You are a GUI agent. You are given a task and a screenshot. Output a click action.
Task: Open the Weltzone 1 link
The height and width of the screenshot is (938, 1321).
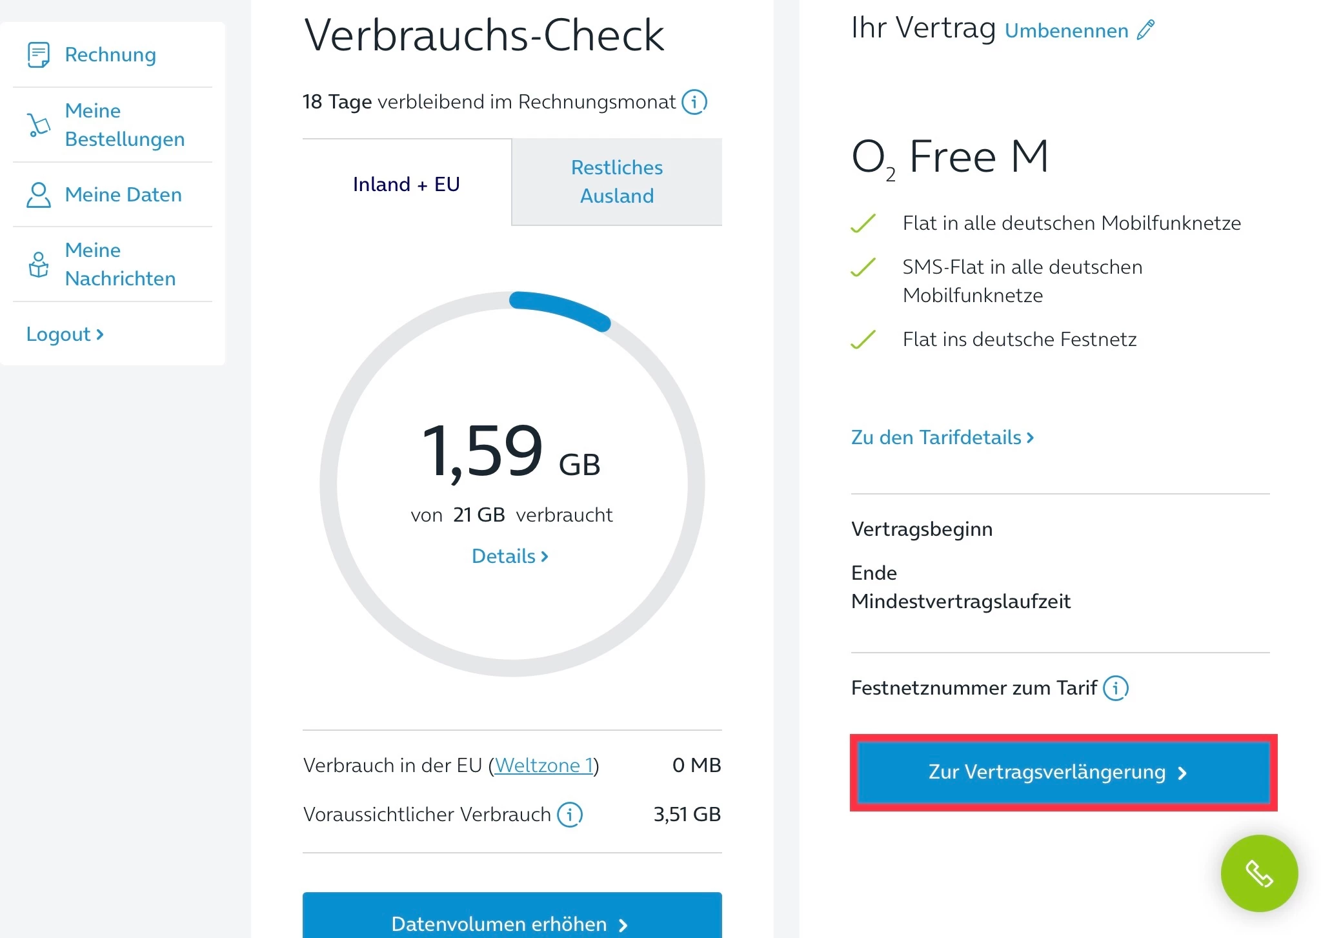coord(543,765)
